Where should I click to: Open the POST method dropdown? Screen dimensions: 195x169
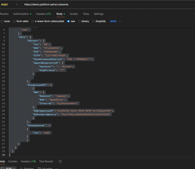click(10, 5)
